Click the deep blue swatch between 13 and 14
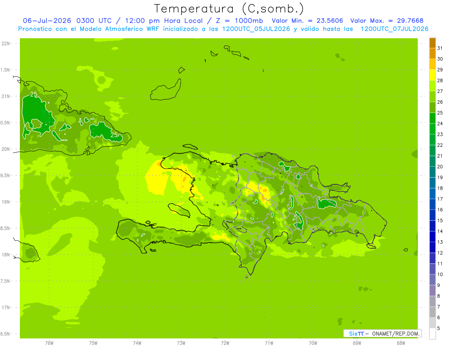The height and width of the screenshot is (348, 450). [432, 237]
